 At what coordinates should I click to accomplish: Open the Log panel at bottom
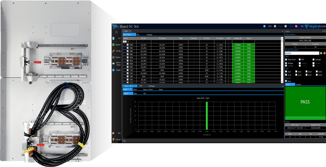pyautogui.click(x=124, y=140)
